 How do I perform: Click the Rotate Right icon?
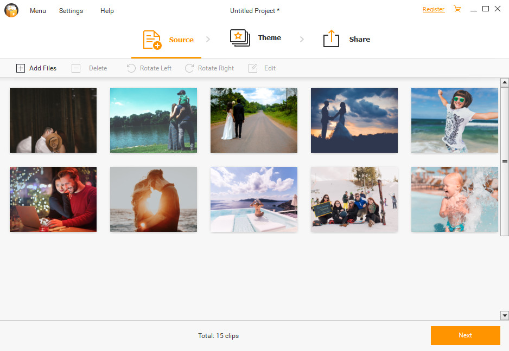pos(189,68)
